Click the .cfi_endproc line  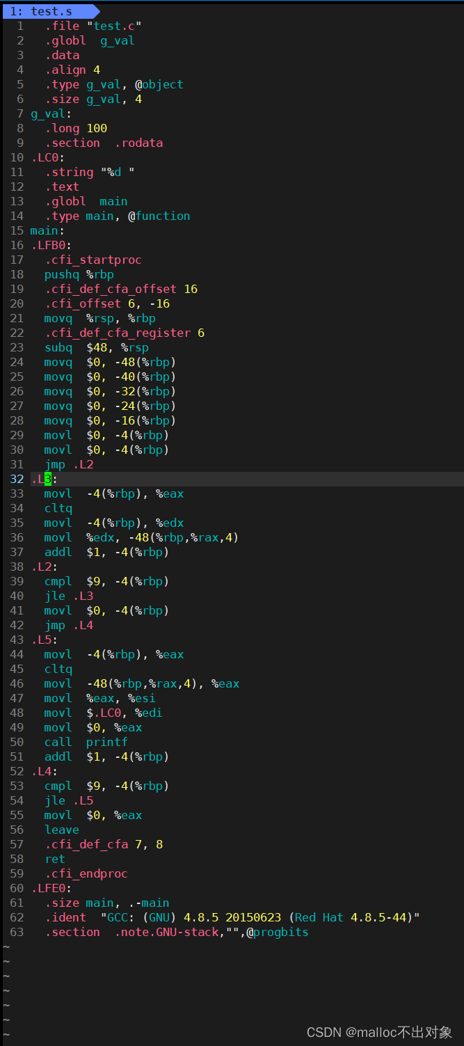pyautogui.click(x=86, y=873)
